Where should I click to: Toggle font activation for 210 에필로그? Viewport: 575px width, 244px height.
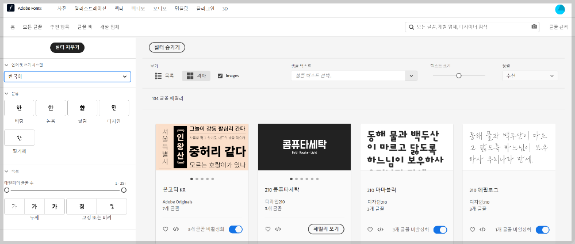point(543,230)
